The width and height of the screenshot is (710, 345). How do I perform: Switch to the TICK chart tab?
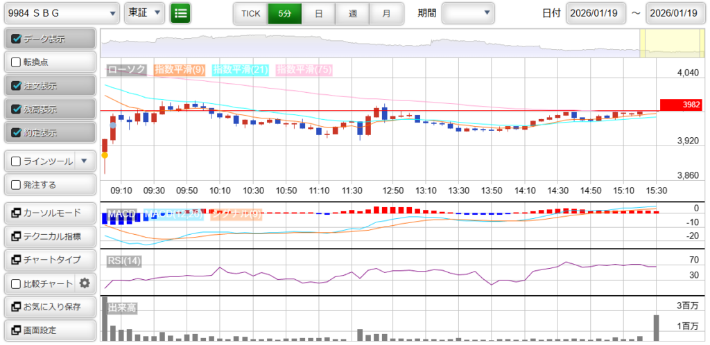pyautogui.click(x=250, y=13)
